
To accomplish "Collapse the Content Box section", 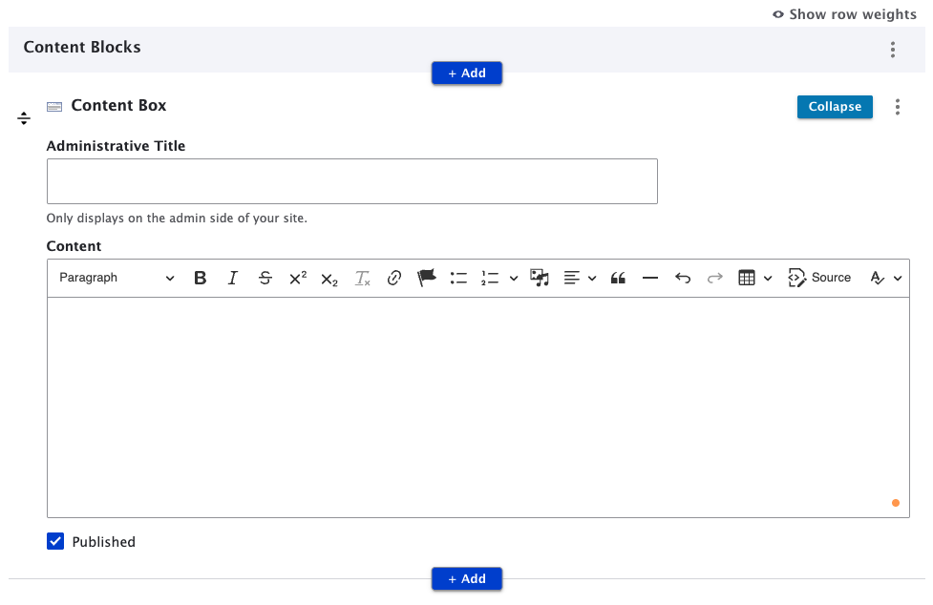I will [834, 107].
